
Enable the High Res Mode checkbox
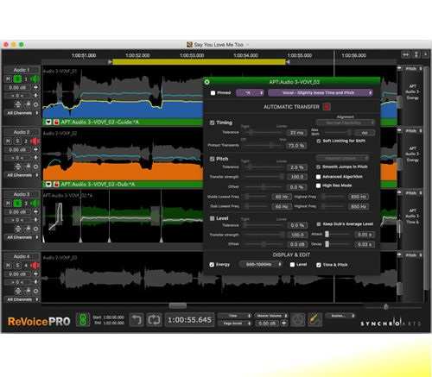pos(318,185)
